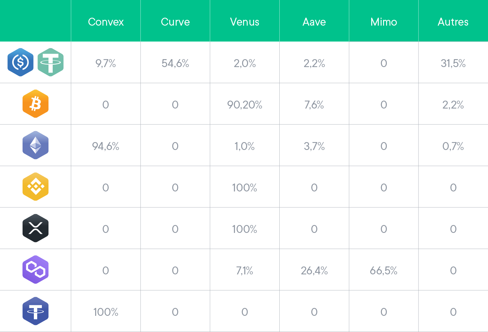Select the Autres column header
The height and width of the screenshot is (332, 488).
click(453, 22)
